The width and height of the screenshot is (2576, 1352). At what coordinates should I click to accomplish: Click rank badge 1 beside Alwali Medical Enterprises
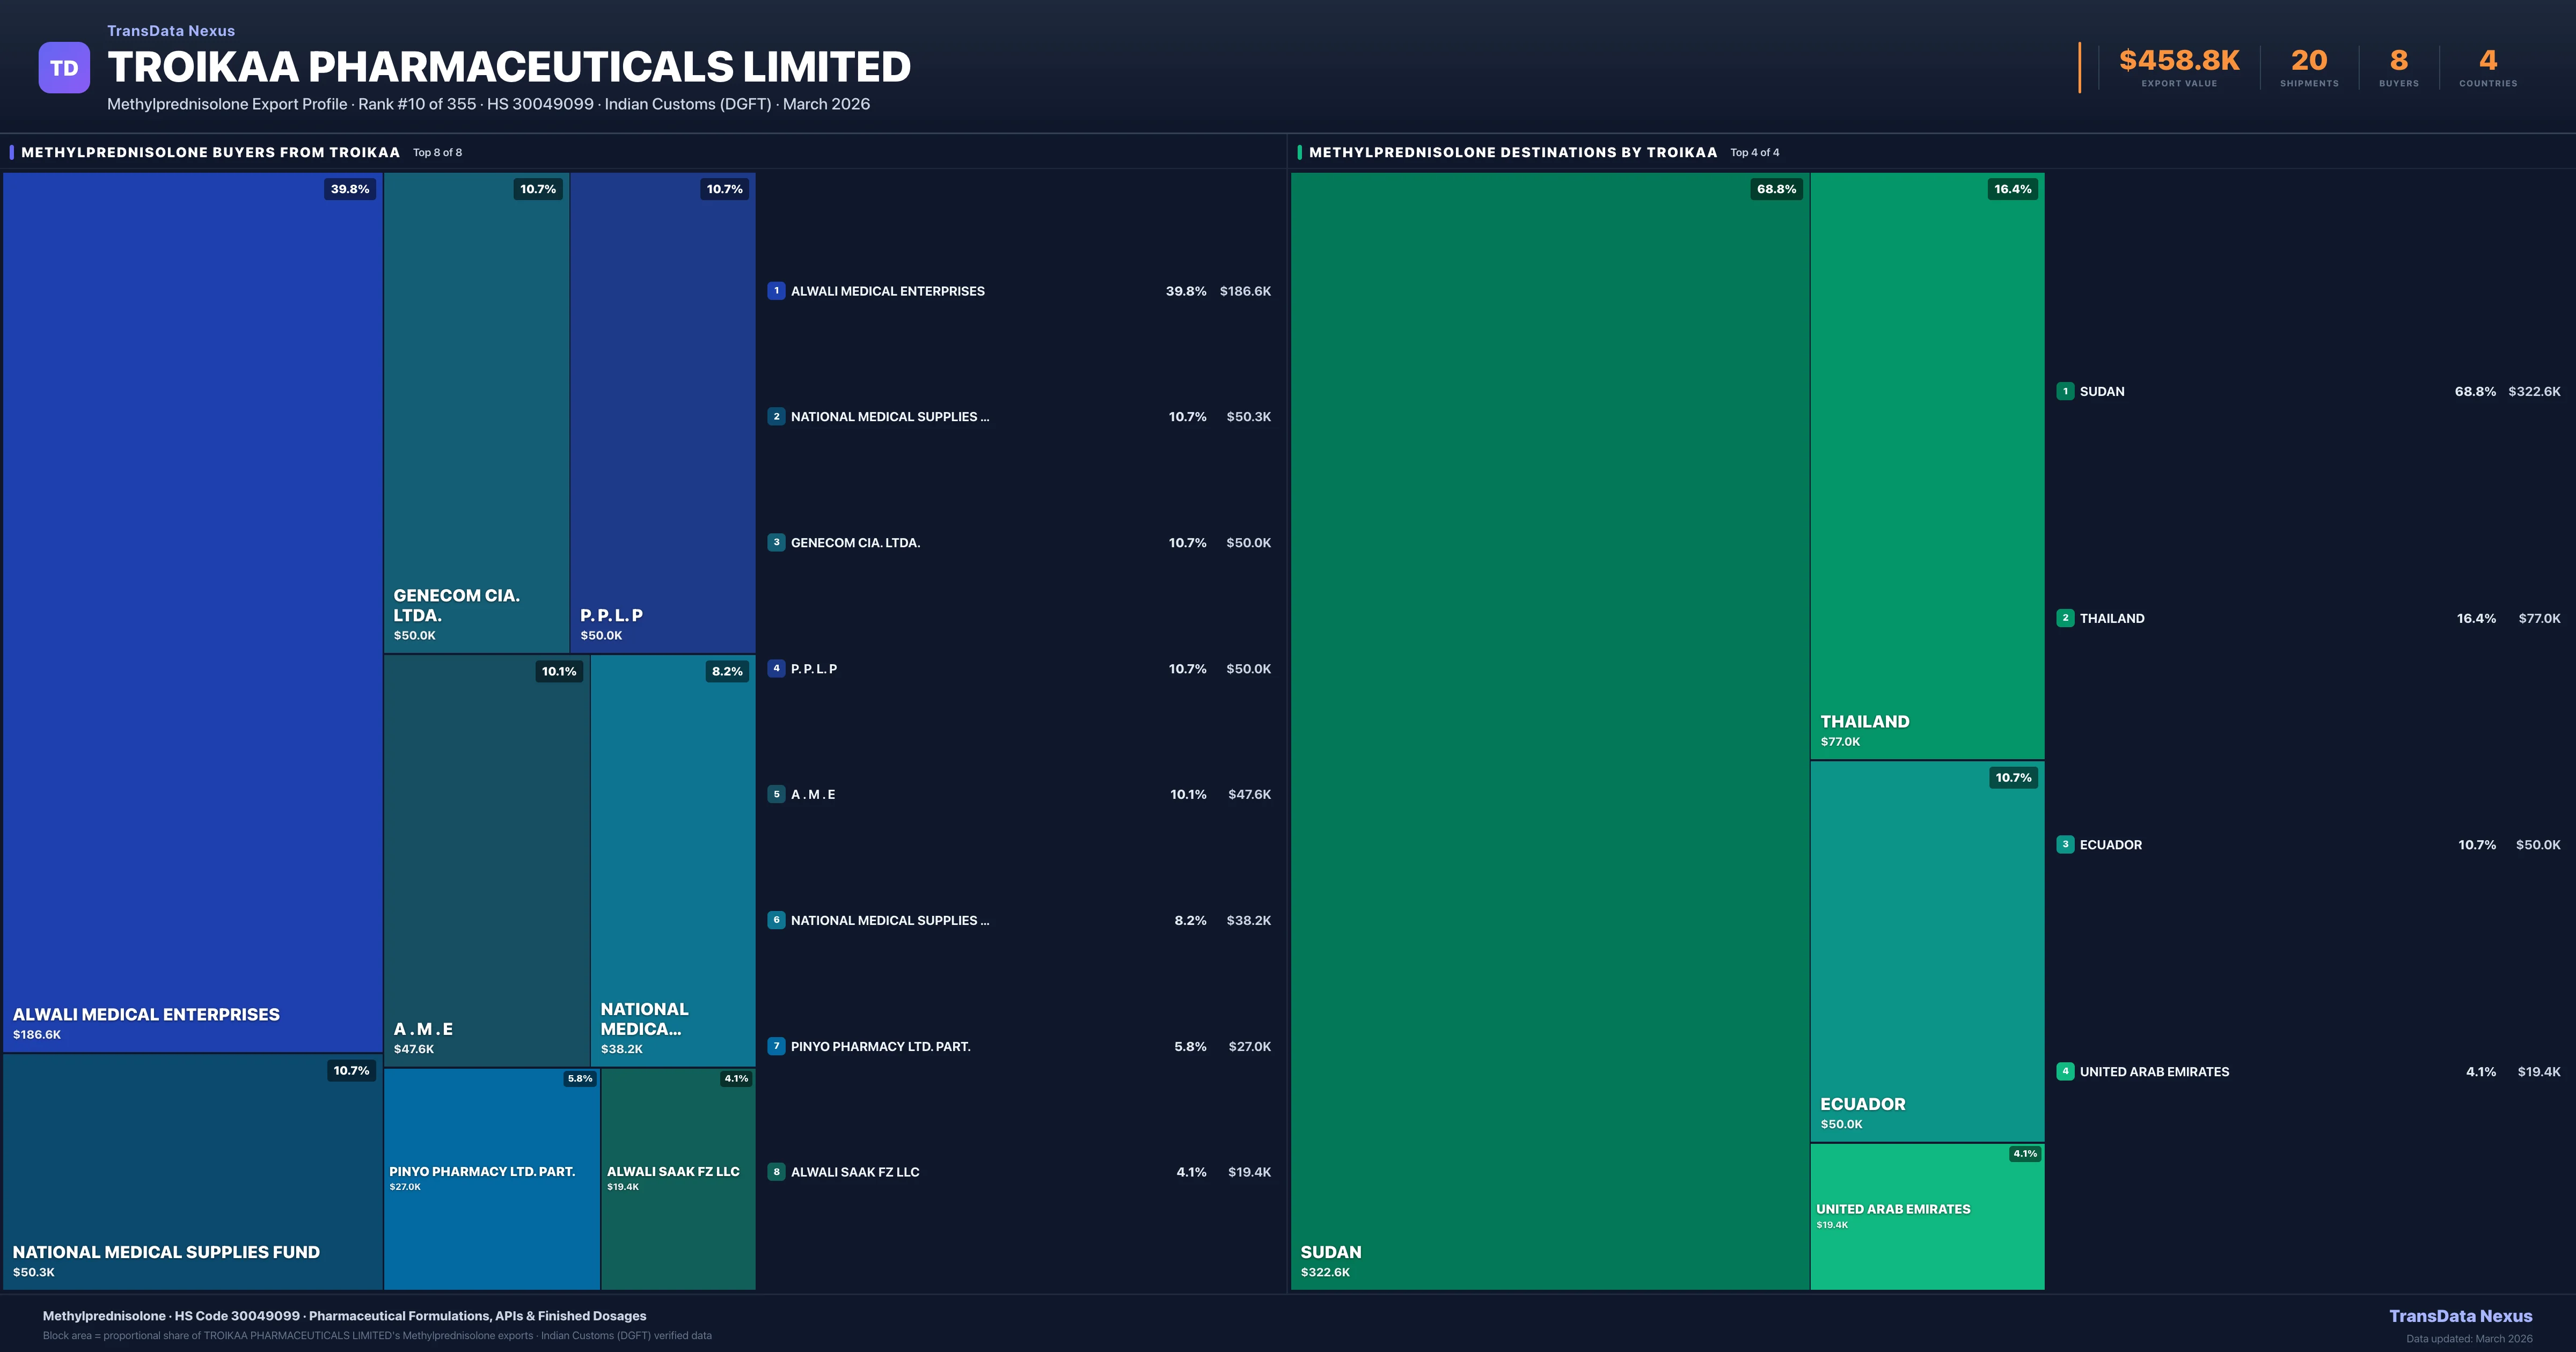click(776, 291)
